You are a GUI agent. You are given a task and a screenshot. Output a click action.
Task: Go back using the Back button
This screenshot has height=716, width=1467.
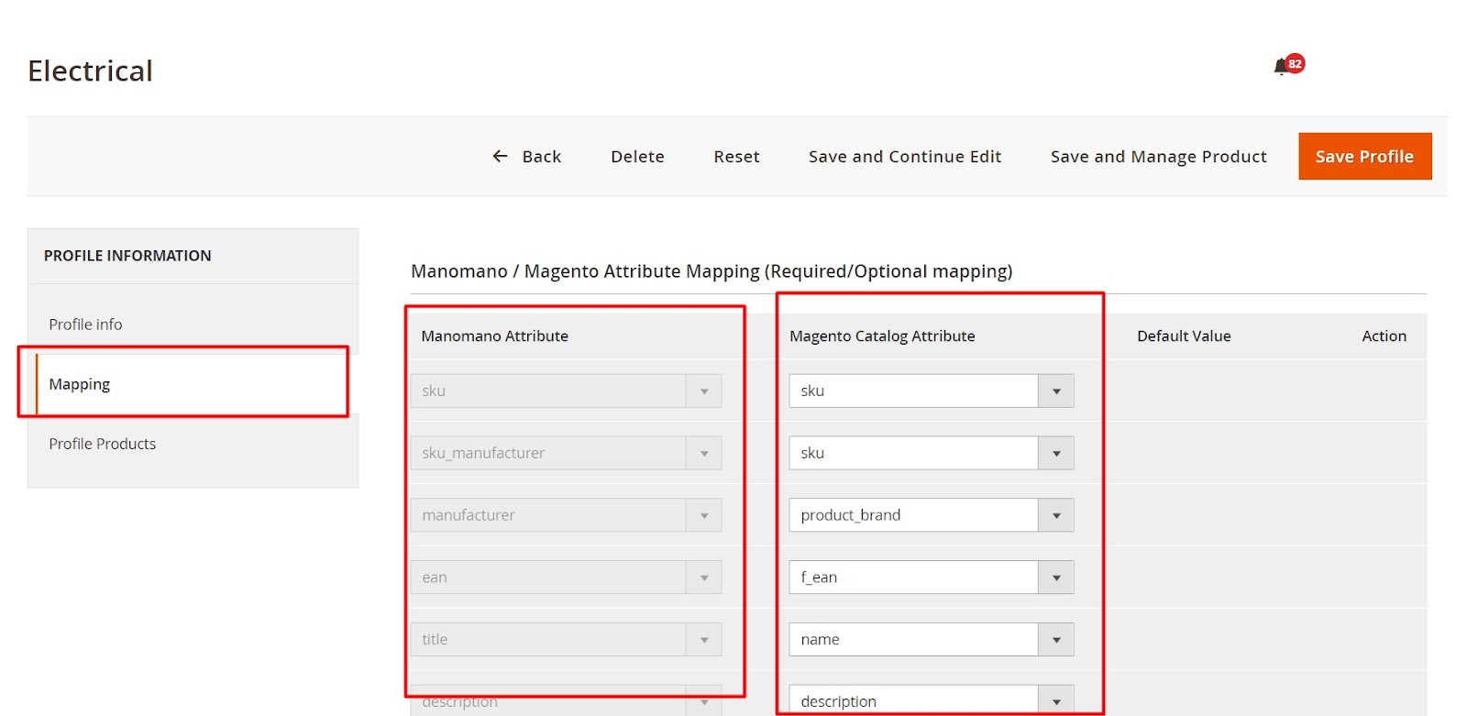[527, 157]
